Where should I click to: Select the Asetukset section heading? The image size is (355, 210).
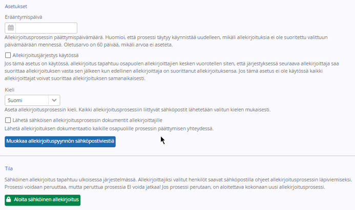16,6
